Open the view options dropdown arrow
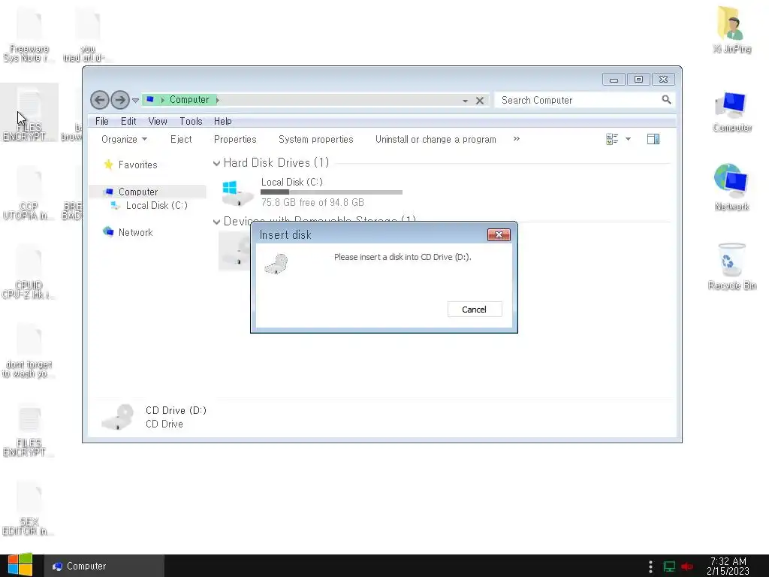This screenshot has height=577, width=769. click(628, 139)
